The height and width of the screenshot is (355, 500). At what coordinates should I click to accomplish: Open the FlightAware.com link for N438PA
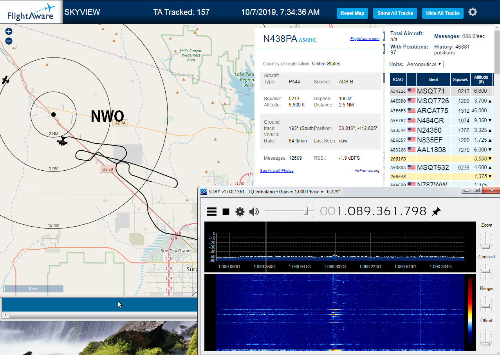365,39
